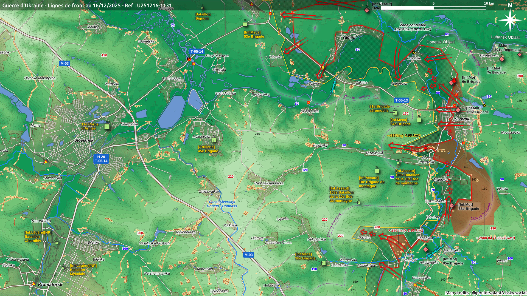Click the warning triangle beside Kramatorsk
This screenshot has width=527, height=296.
(34, 284)
